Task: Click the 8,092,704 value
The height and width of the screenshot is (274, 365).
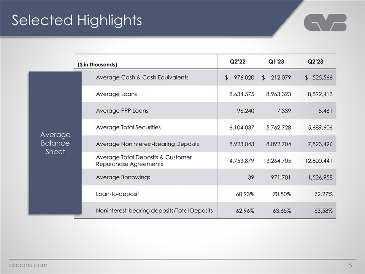Action: pos(278,144)
